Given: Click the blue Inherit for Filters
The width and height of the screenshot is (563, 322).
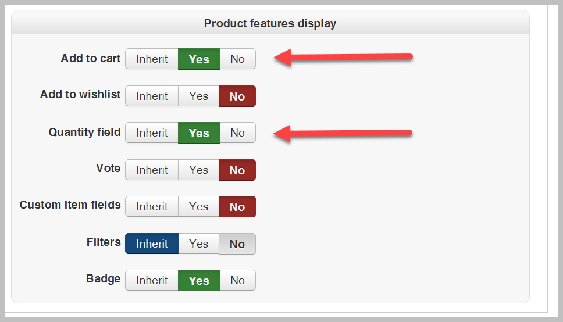Looking at the screenshot, I should tap(152, 244).
